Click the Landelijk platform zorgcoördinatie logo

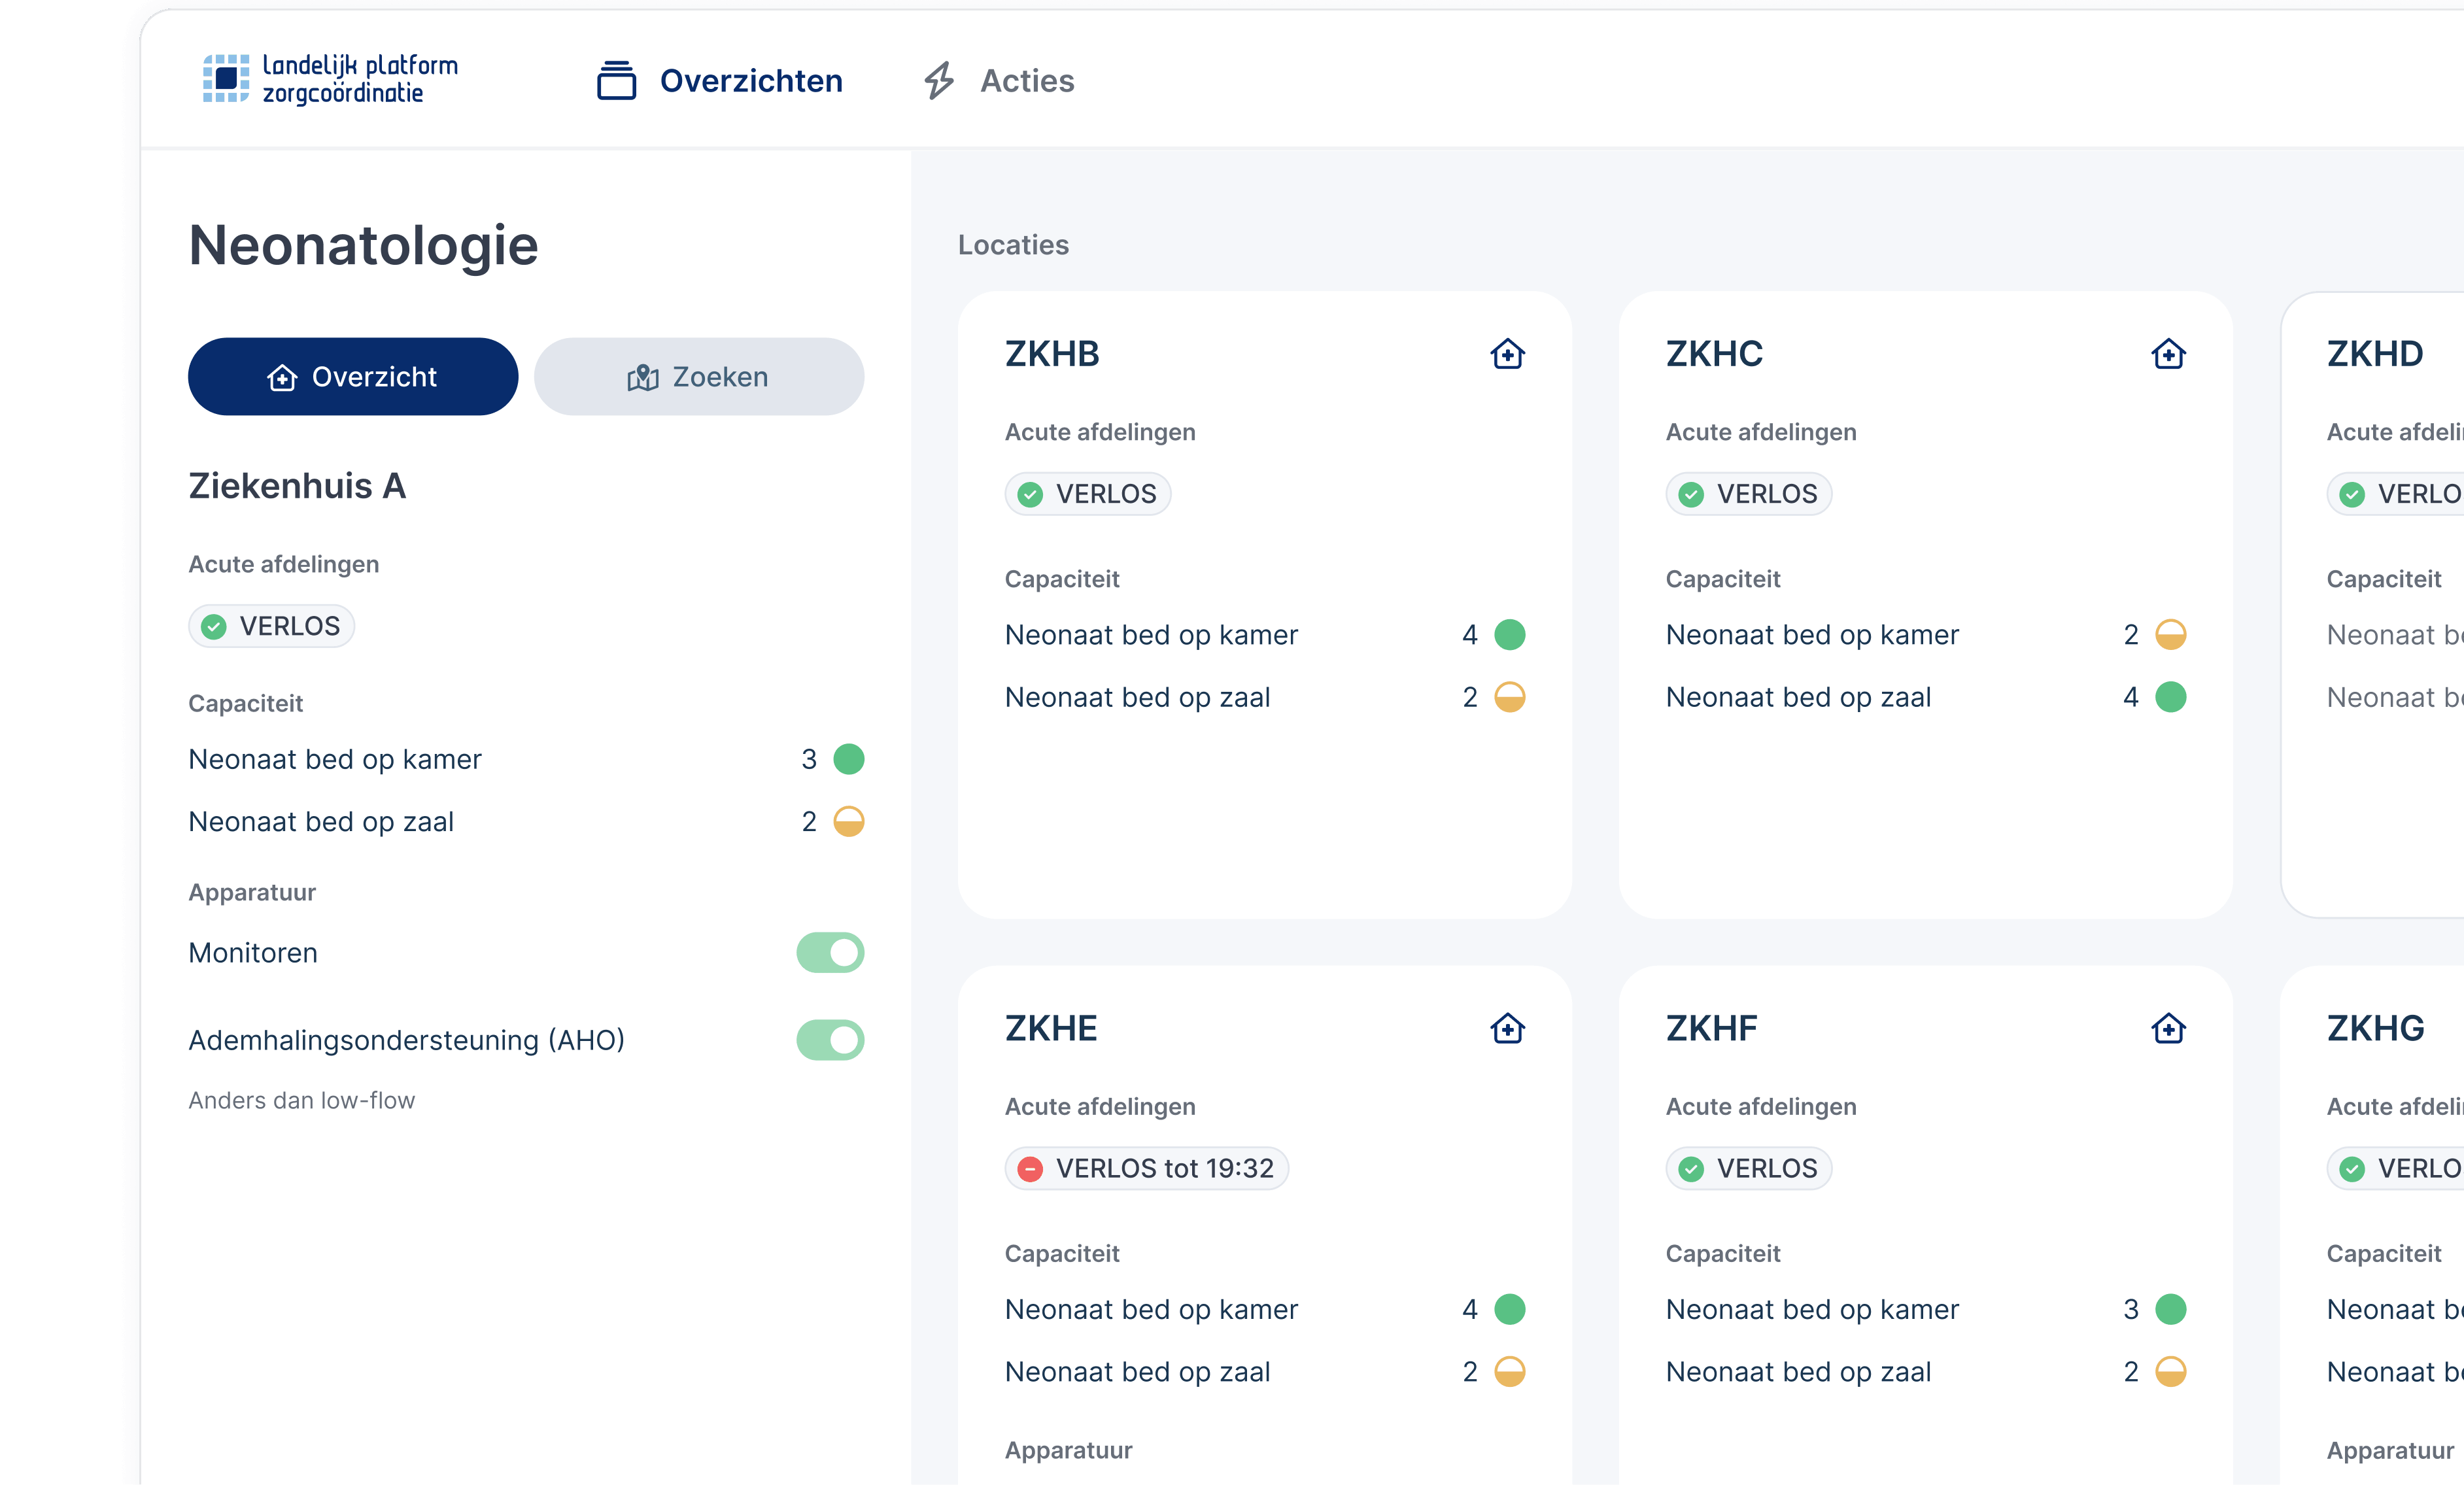(x=330, y=79)
